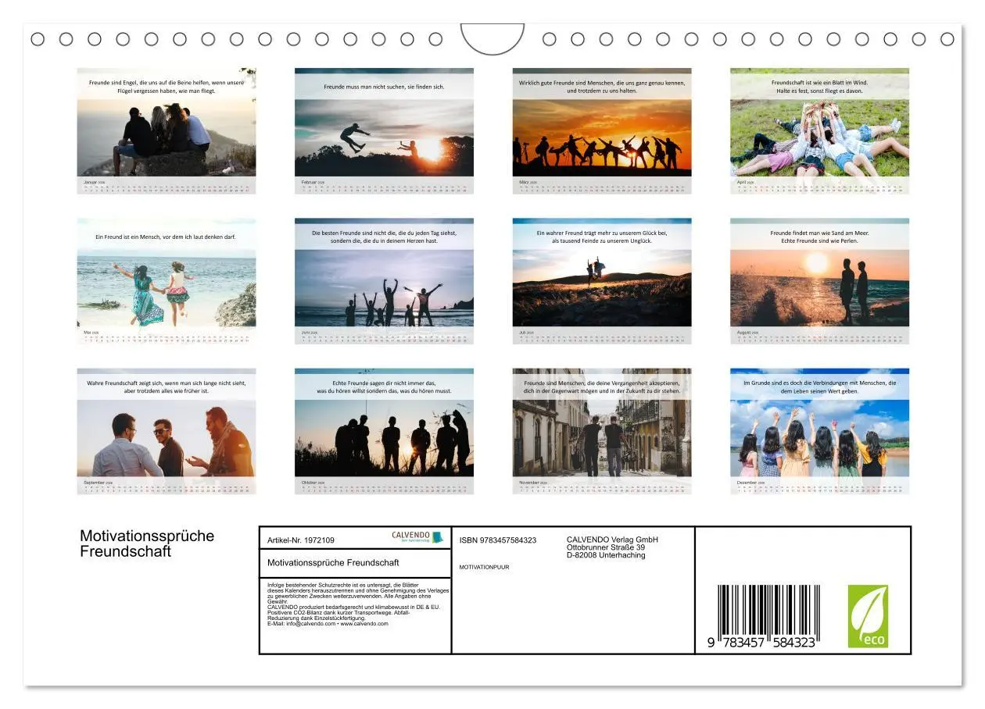Select the Juni thumbnail with raised-arms silhouettes
The width and height of the screenshot is (985, 709).
pyautogui.click(x=384, y=281)
